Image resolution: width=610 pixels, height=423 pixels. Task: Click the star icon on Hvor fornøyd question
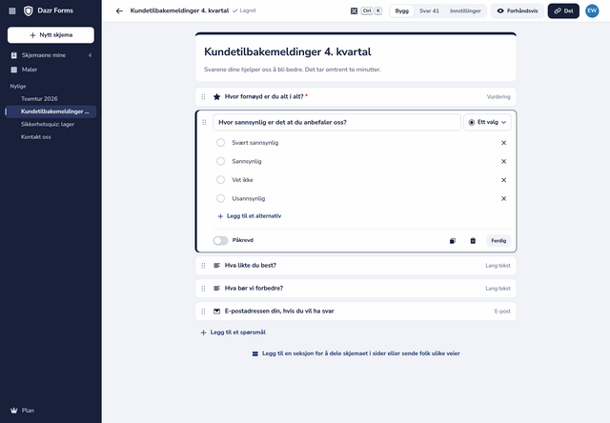pos(216,97)
